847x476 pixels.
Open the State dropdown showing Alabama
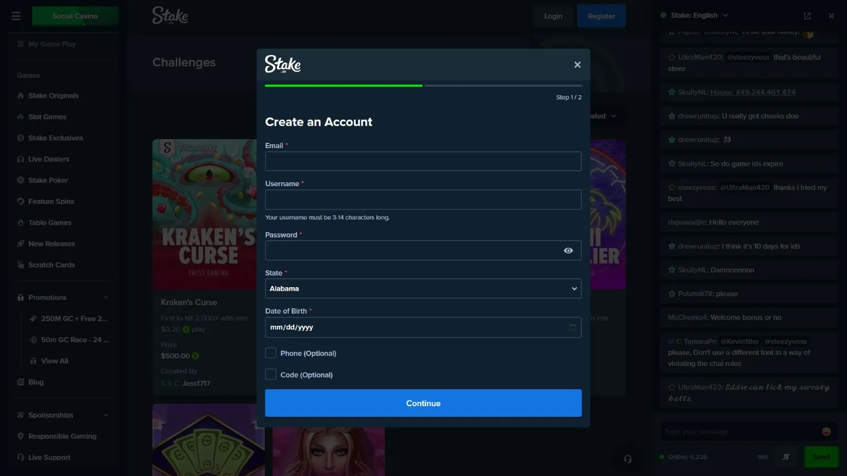pyautogui.click(x=423, y=289)
